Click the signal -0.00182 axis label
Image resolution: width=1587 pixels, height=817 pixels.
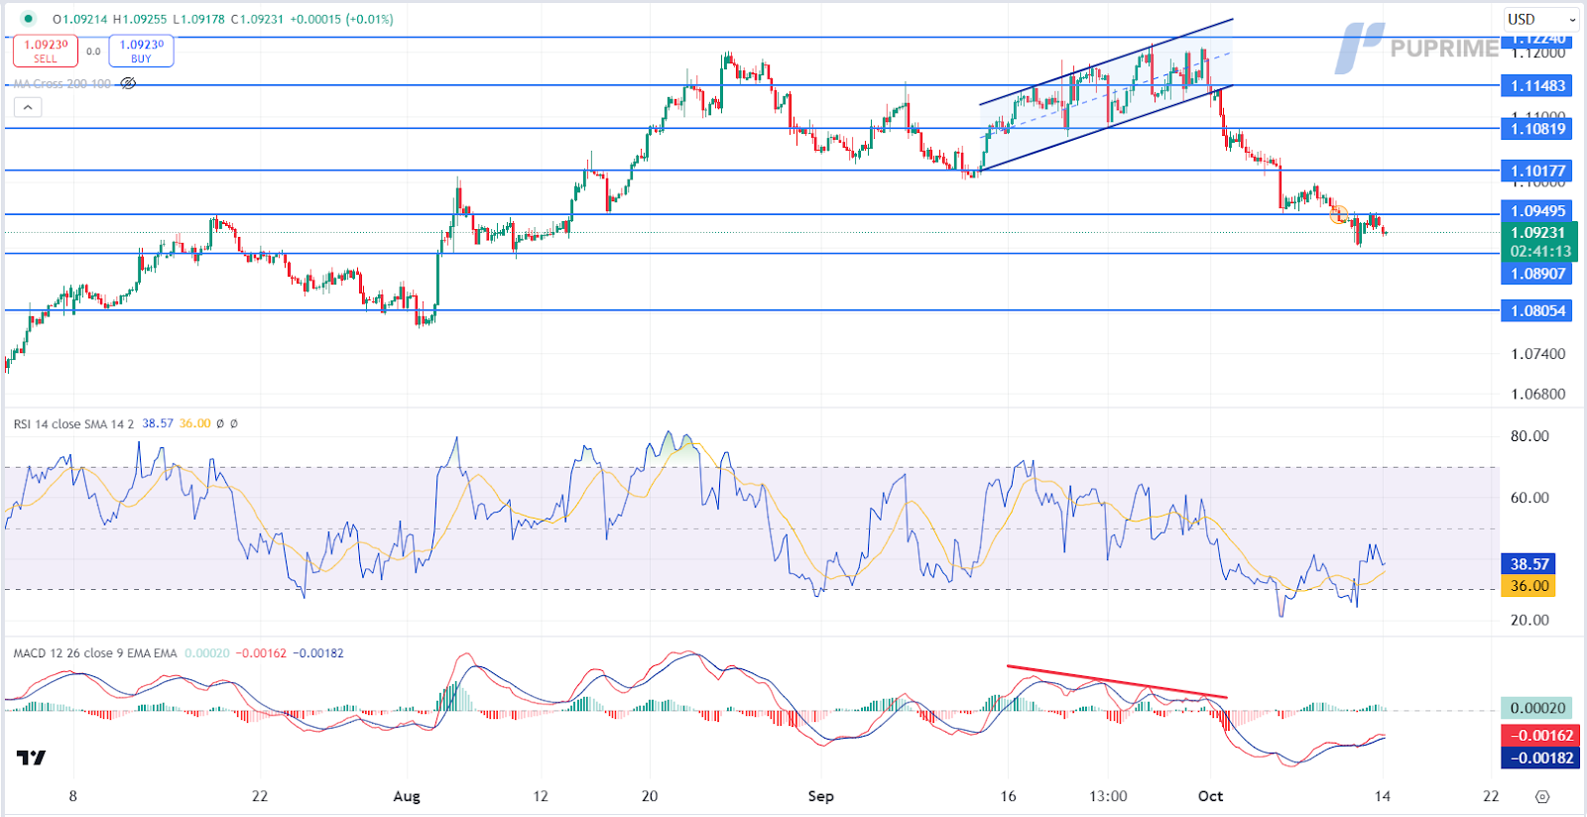[x=1540, y=759]
